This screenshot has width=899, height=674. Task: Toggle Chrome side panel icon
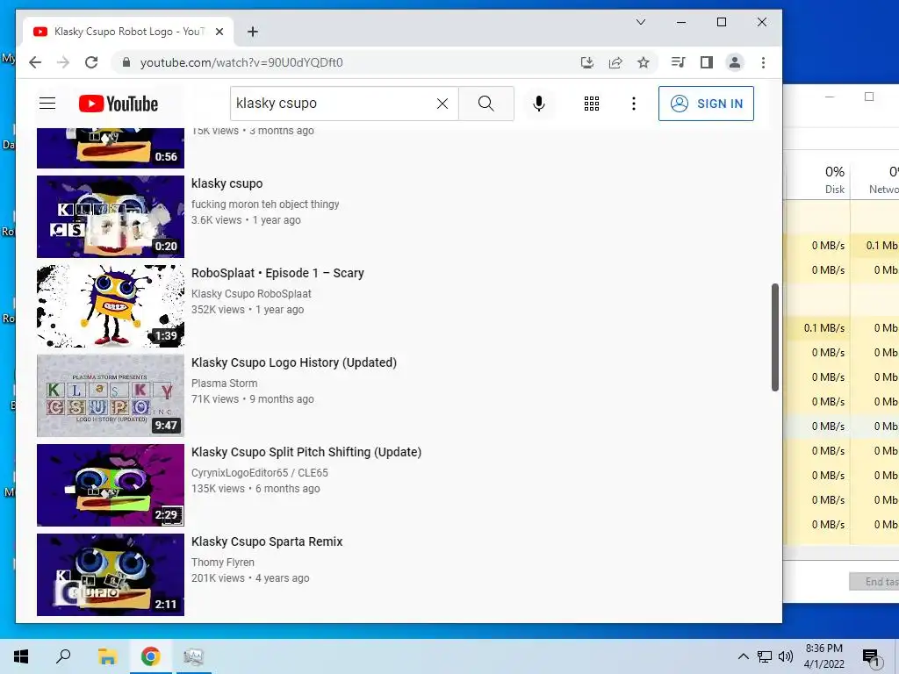[707, 62]
